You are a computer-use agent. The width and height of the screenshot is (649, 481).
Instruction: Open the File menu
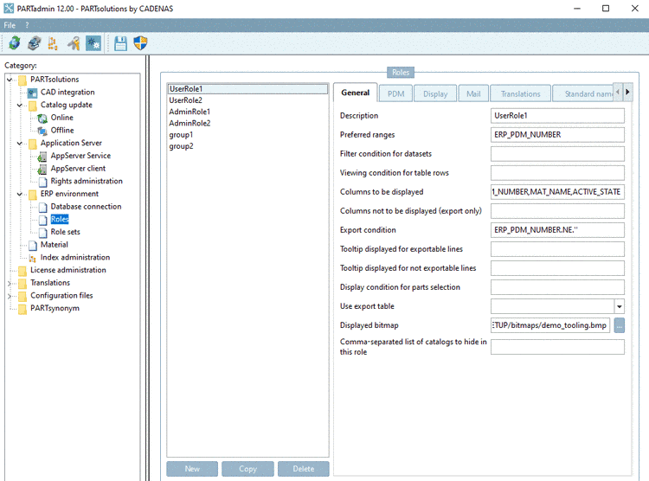10,25
